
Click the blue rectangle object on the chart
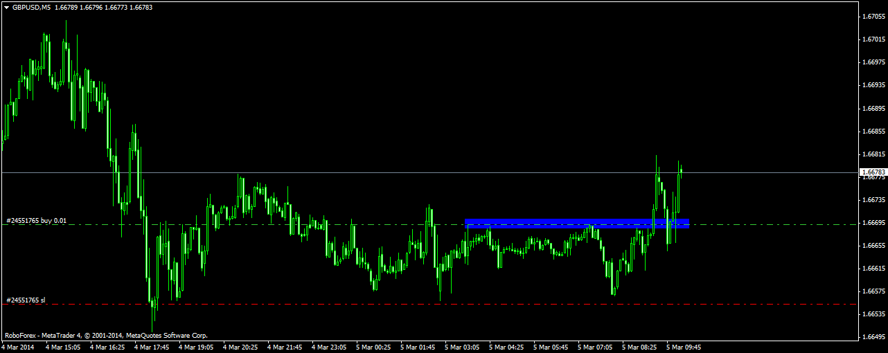pyautogui.click(x=577, y=222)
